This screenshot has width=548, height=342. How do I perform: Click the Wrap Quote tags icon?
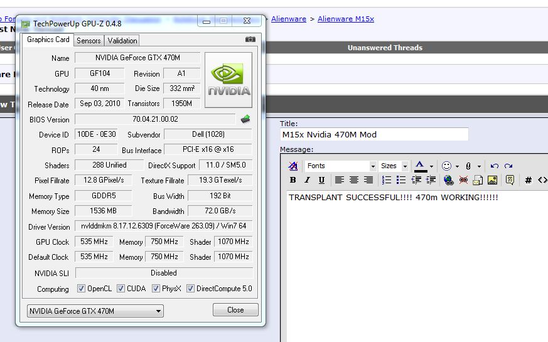510,180
